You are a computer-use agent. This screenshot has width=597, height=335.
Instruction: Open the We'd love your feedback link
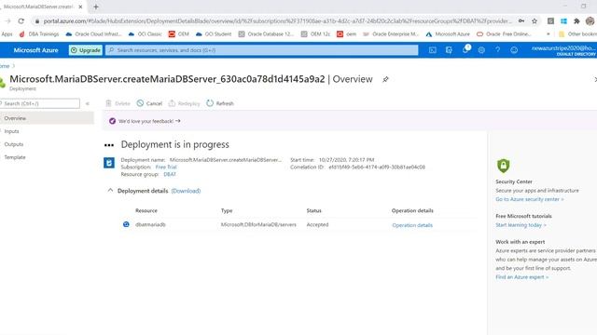[149, 121]
